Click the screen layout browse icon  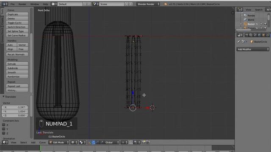click(x=54, y=4)
